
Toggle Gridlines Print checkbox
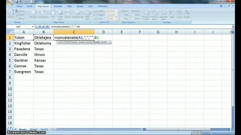pos(122,19)
